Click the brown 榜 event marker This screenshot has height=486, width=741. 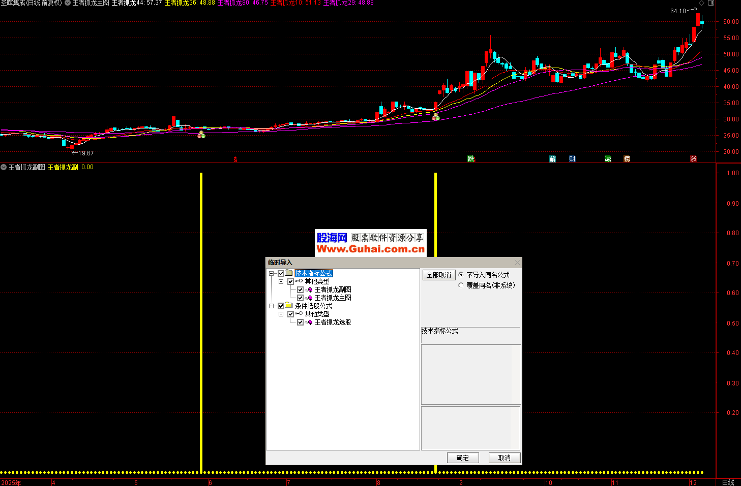coord(627,159)
